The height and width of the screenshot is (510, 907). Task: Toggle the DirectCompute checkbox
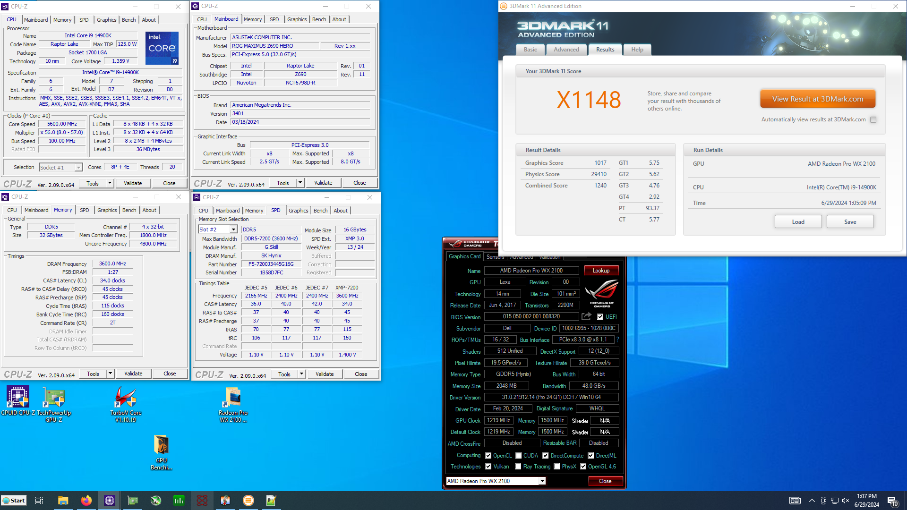point(546,456)
